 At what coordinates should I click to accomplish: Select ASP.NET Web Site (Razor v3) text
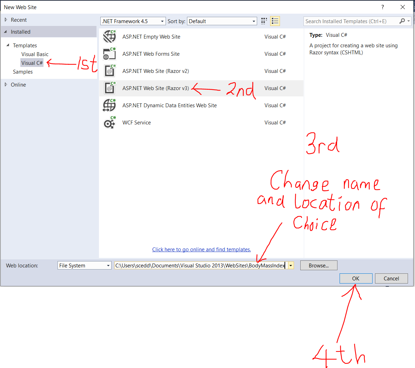(x=156, y=88)
